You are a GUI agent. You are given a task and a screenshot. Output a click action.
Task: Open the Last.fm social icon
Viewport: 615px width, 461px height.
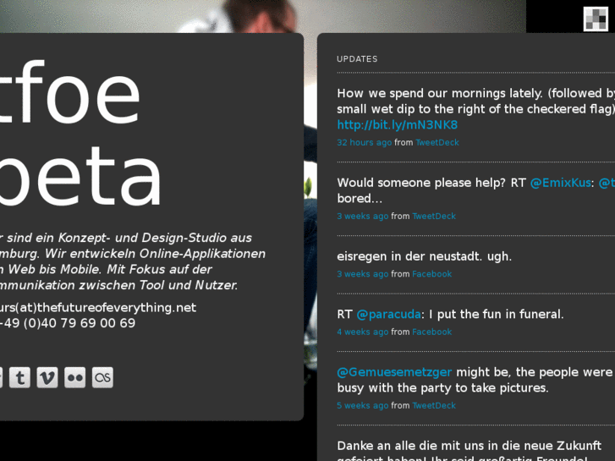tap(102, 377)
